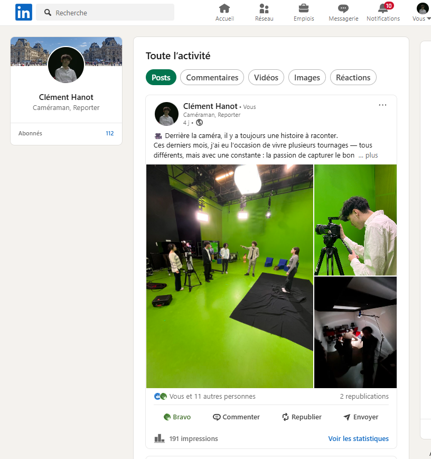431x459 pixels.
Task: Toggle the Bravo reaction on the post
Action: point(177,417)
